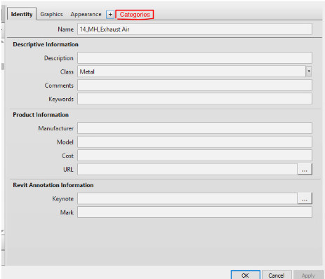Click the Revit Annotation Information heading
Viewport: 325px width, 279px height.
[x=53, y=185]
